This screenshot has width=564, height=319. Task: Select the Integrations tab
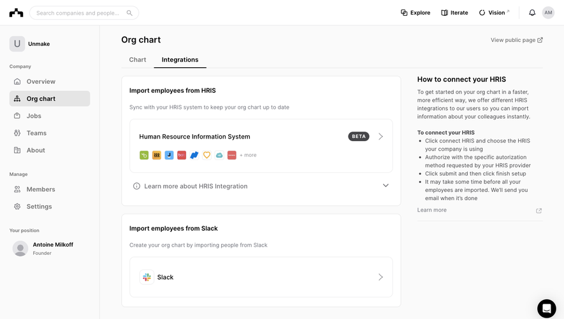(x=180, y=60)
